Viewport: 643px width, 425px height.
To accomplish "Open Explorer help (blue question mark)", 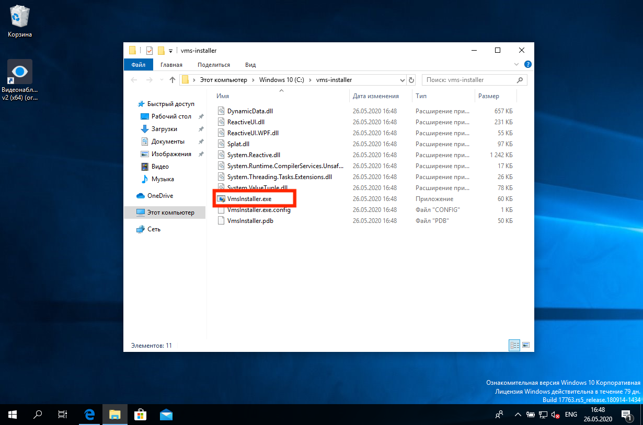I will pyautogui.click(x=527, y=65).
